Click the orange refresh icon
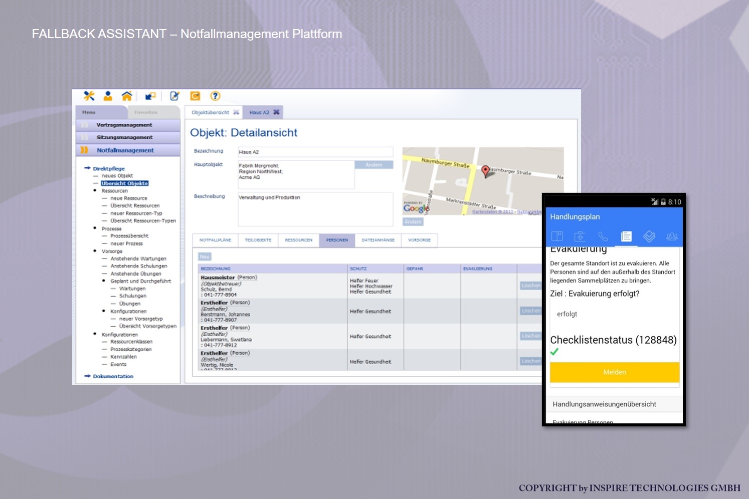This screenshot has height=499, width=749. point(195,96)
